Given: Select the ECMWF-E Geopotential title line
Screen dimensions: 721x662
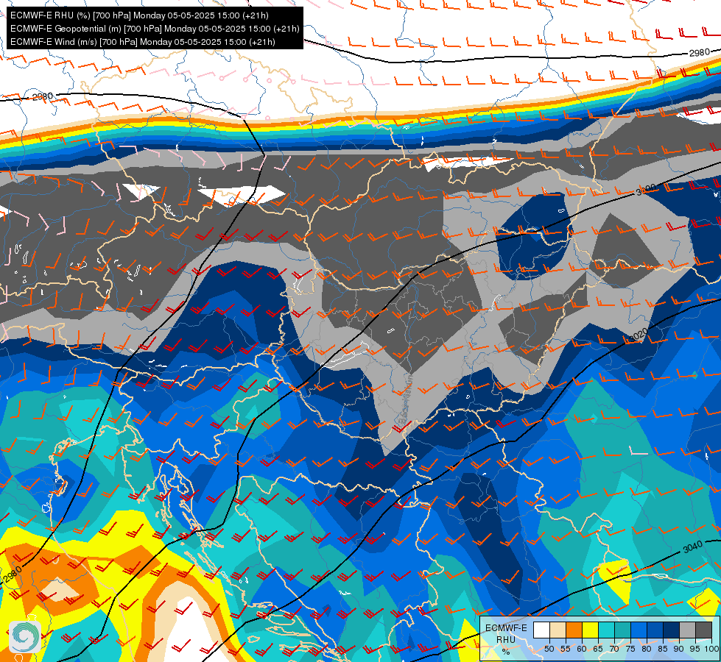Looking at the screenshot, I should [155, 29].
